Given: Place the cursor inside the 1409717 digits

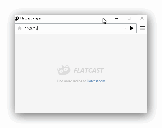Looking at the screenshot, I should pyautogui.click(x=31, y=28).
